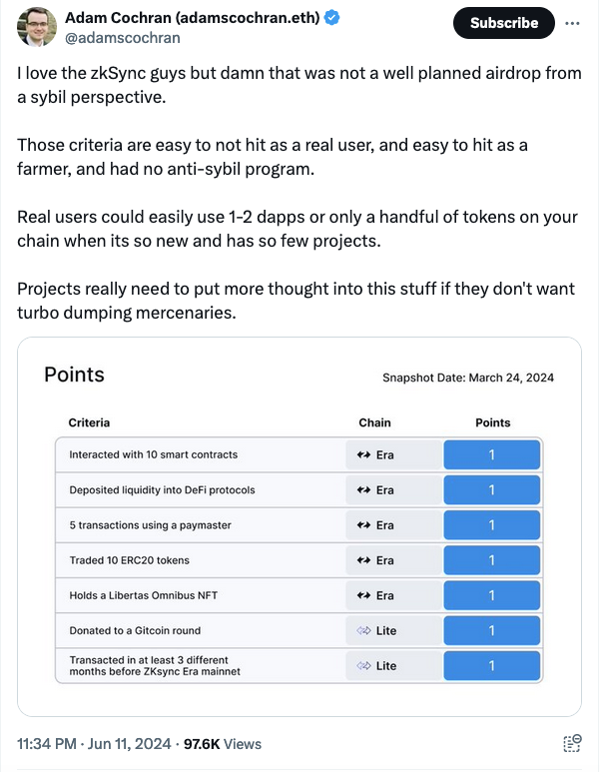
Task: Open the three-dots more options menu
Action: click(x=572, y=23)
